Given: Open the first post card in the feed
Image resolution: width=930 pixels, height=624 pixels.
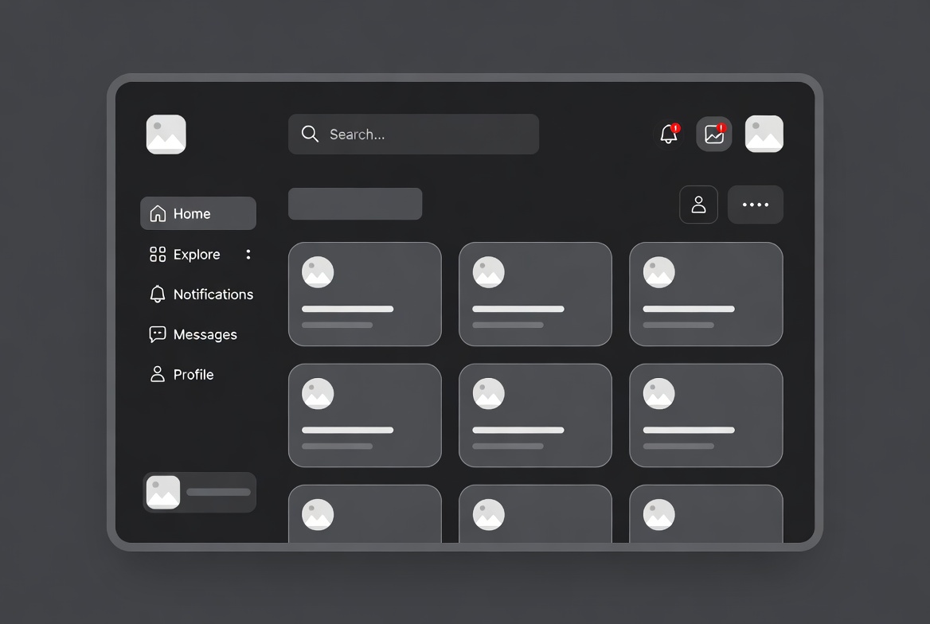Looking at the screenshot, I should (365, 294).
